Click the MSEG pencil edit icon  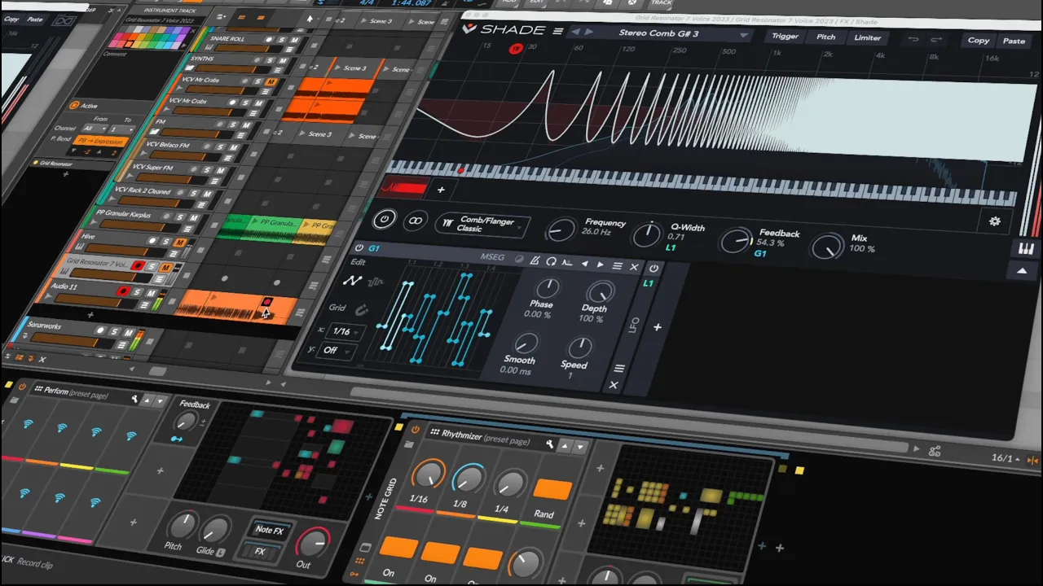(x=535, y=260)
